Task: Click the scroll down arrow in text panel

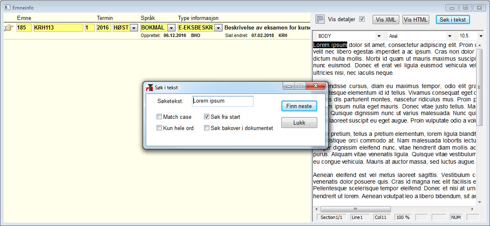Action: [480, 202]
